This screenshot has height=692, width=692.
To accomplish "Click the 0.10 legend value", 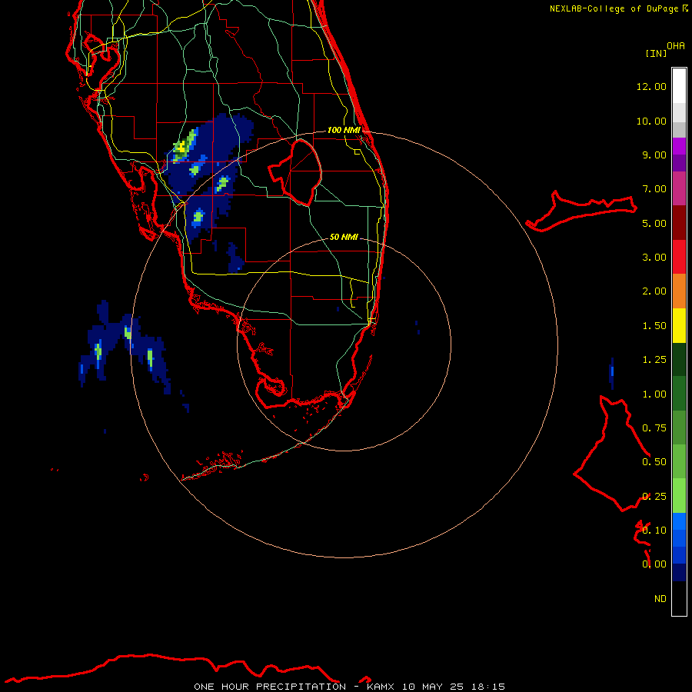I will click(x=654, y=531).
